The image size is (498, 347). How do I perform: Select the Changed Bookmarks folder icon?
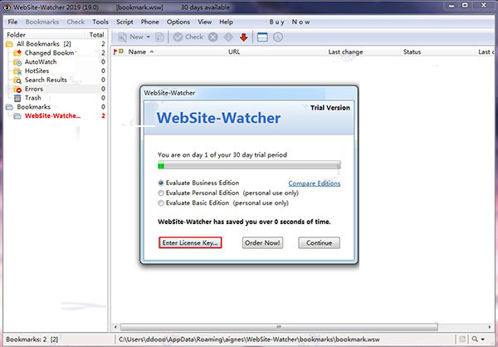click(17, 53)
